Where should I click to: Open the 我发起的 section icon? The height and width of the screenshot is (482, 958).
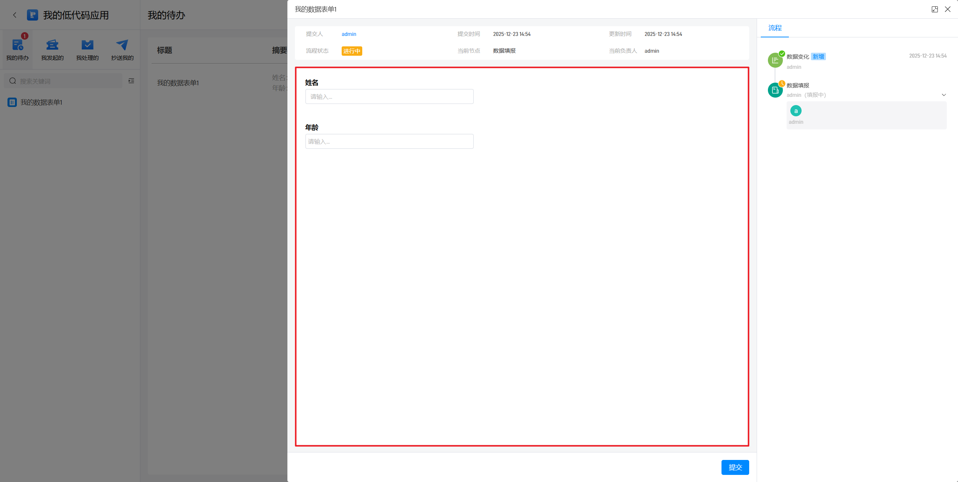pyautogui.click(x=52, y=45)
